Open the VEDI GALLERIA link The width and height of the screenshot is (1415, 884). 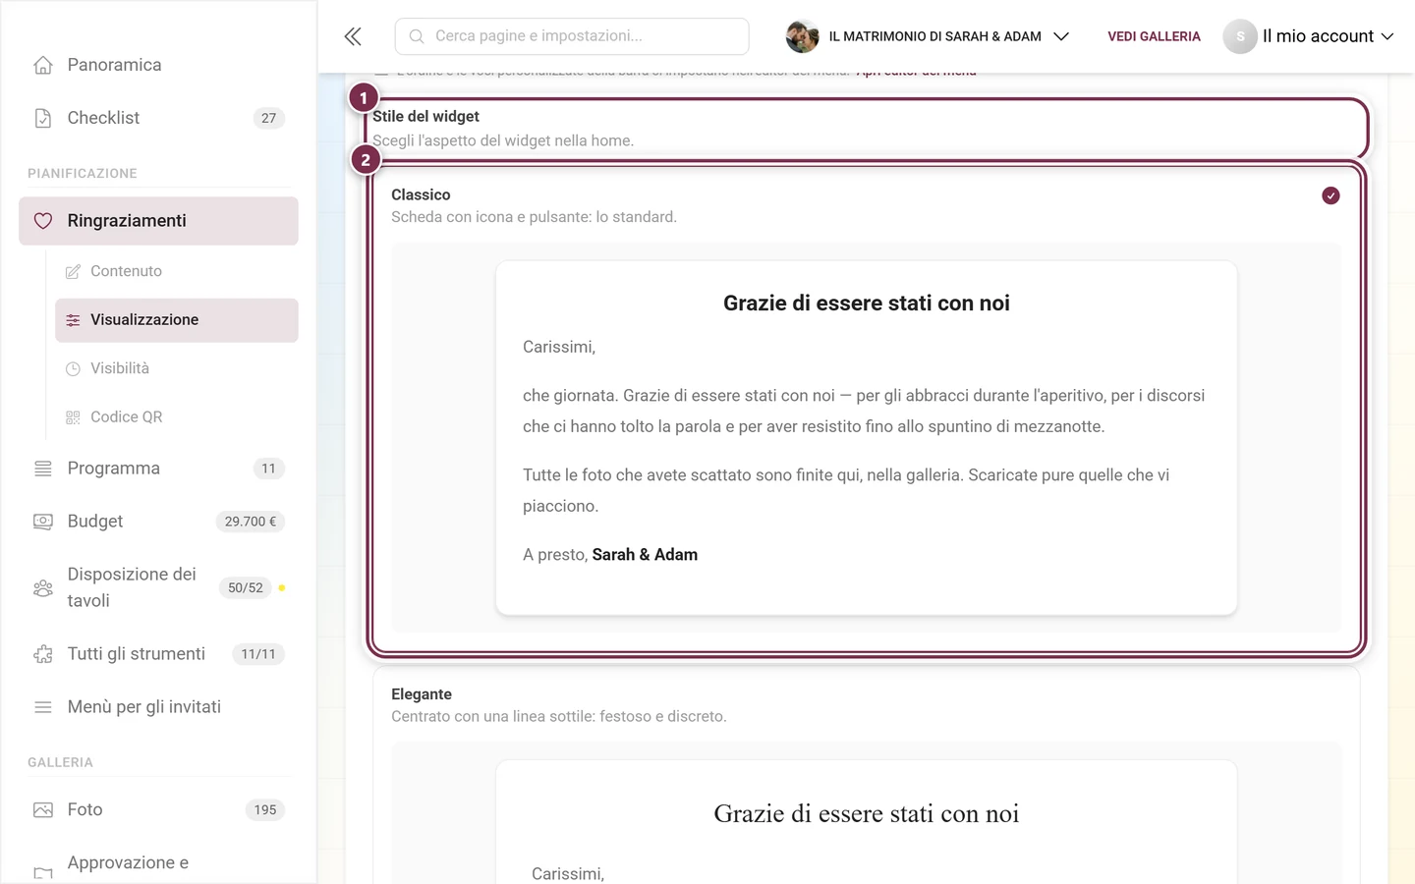click(1154, 36)
